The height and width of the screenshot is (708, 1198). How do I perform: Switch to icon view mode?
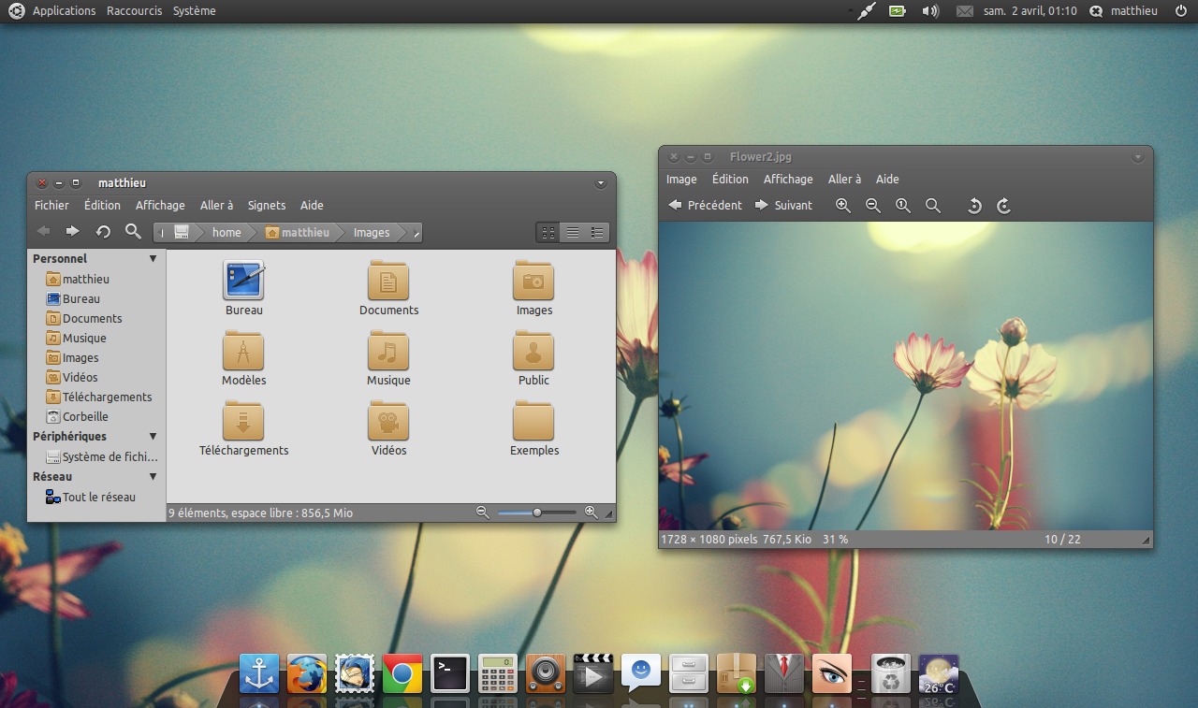coord(548,232)
